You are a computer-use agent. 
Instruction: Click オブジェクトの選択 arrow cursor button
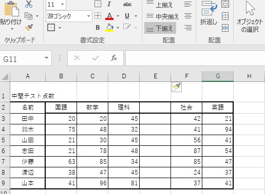[x=250, y=16]
